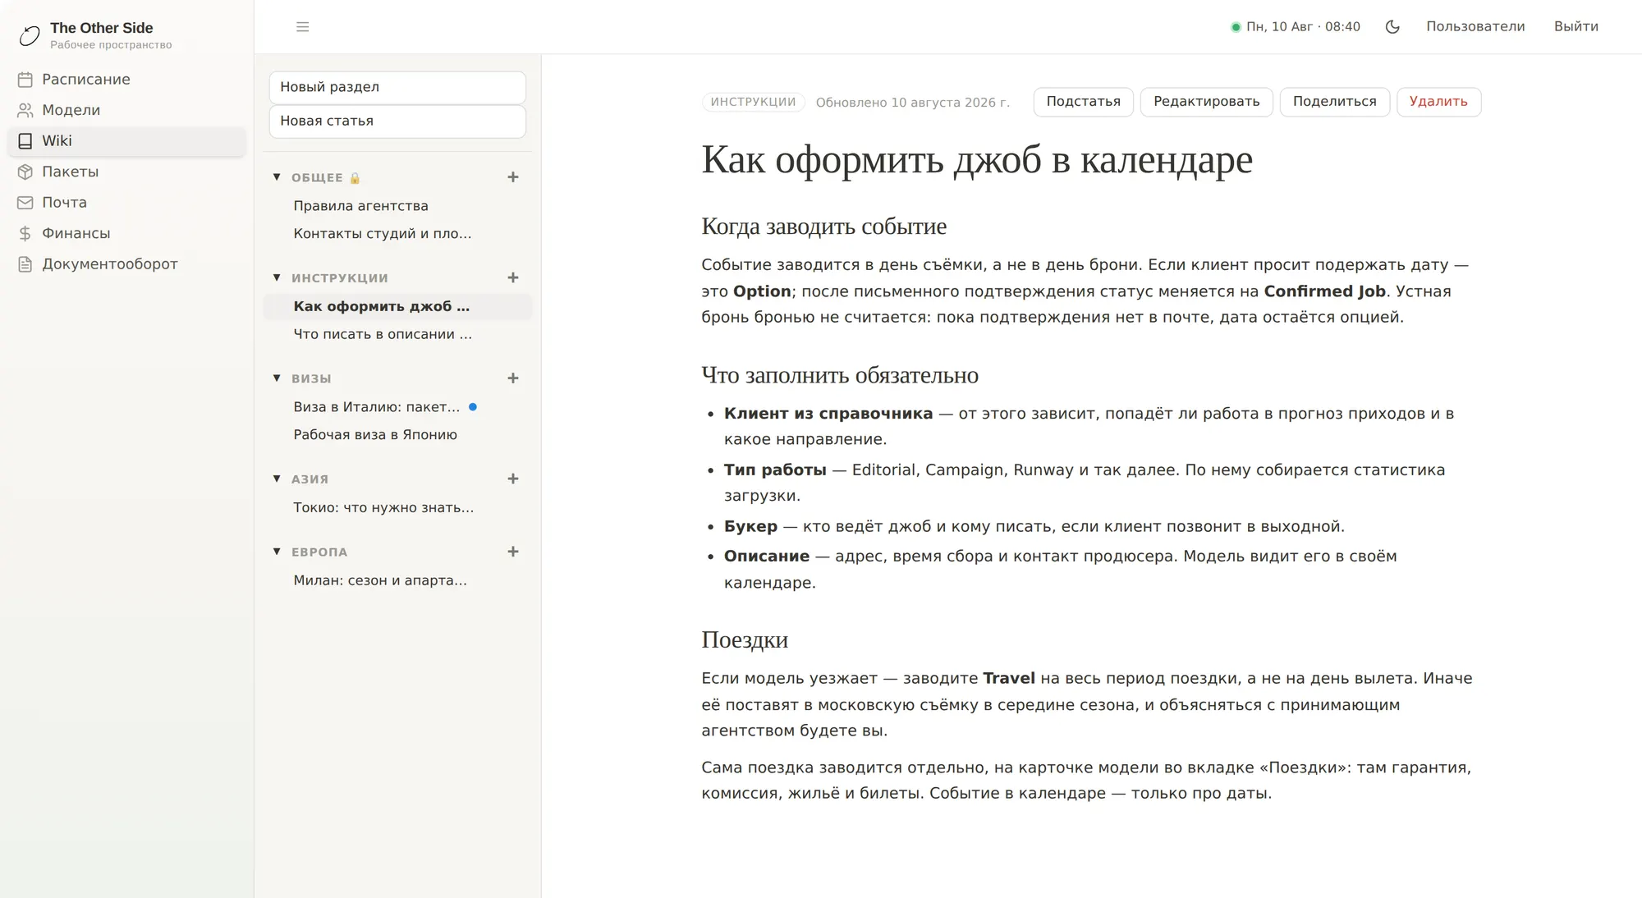Collapse the АЗИЯ section triangle
1642x898 pixels.
pyautogui.click(x=277, y=479)
